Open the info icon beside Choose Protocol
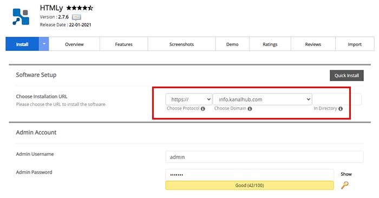Screen dimensions: 379x198 click(203, 109)
